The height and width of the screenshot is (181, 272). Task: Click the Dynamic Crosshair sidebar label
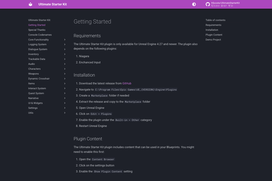tap(39, 79)
